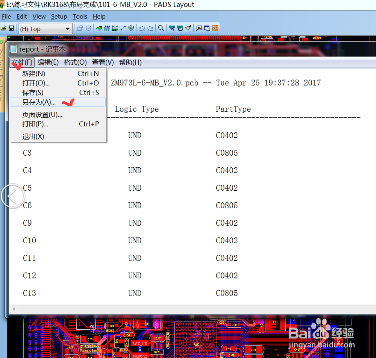Click the orange PADS Router icon

tap(215, 29)
